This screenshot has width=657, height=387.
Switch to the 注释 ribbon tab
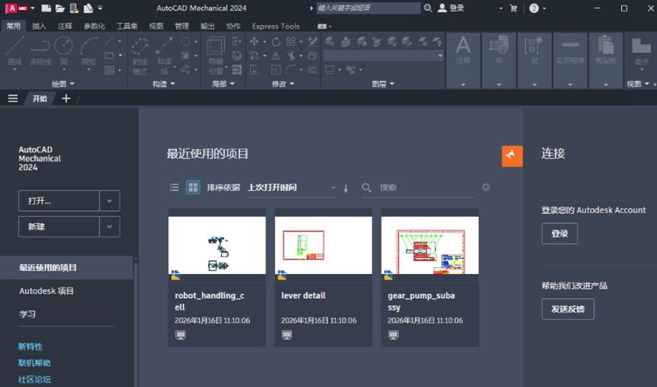65,26
